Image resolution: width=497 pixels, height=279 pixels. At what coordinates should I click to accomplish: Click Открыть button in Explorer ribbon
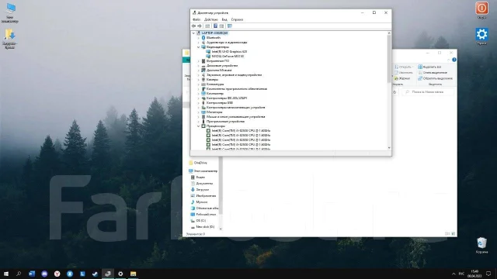(x=403, y=67)
